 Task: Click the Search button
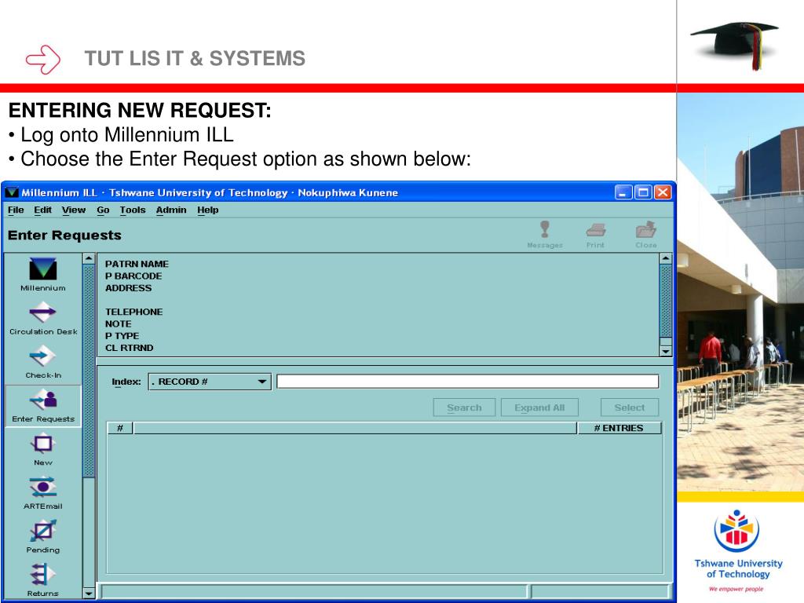[x=464, y=407]
